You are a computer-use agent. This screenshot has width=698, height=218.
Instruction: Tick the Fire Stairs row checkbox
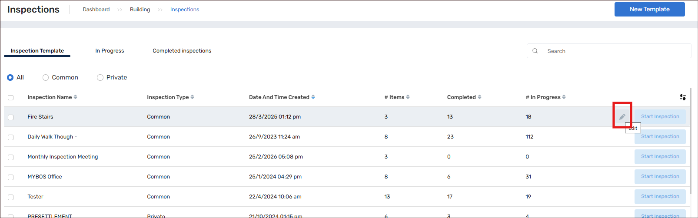coord(11,117)
